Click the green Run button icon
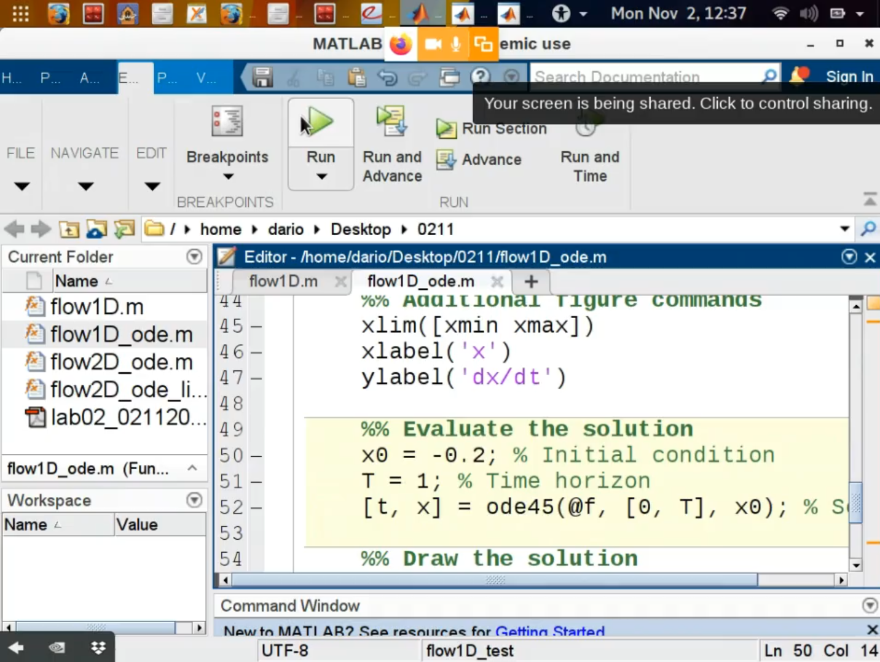This screenshot has height=662, width=880. pyautogui.click(x=320, y=122)
